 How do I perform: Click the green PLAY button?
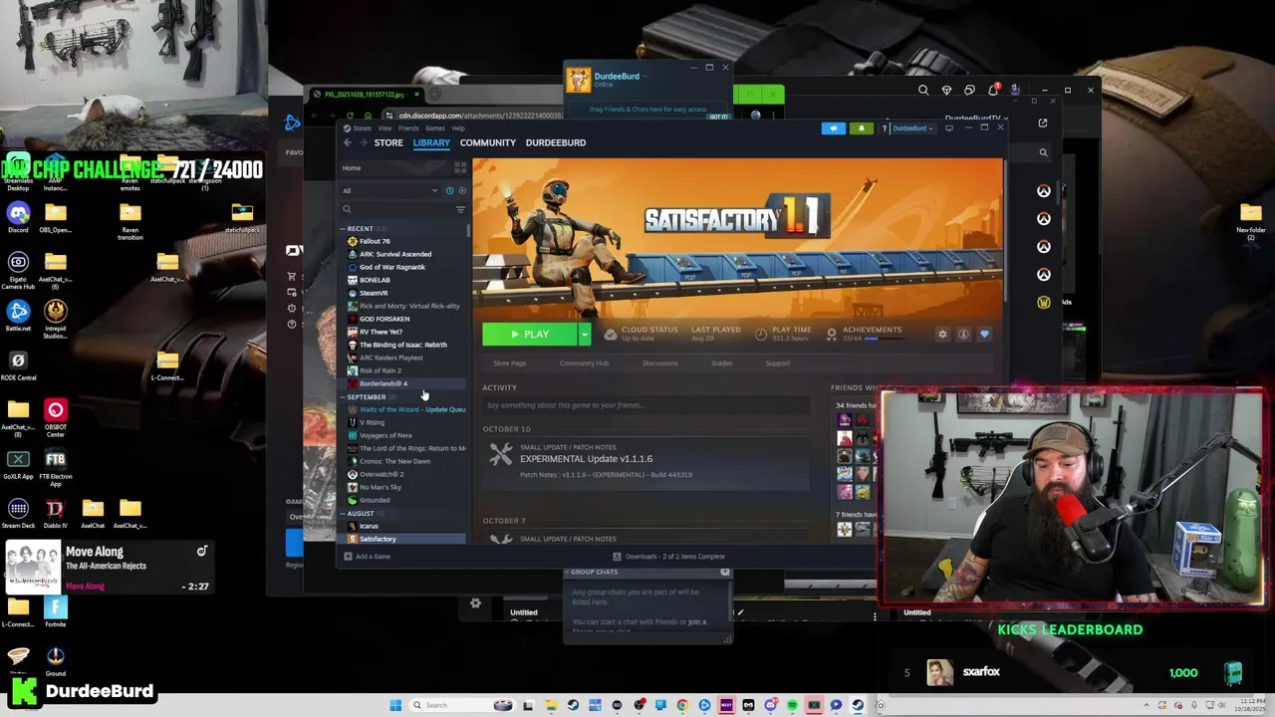click(x=529, y=335)
